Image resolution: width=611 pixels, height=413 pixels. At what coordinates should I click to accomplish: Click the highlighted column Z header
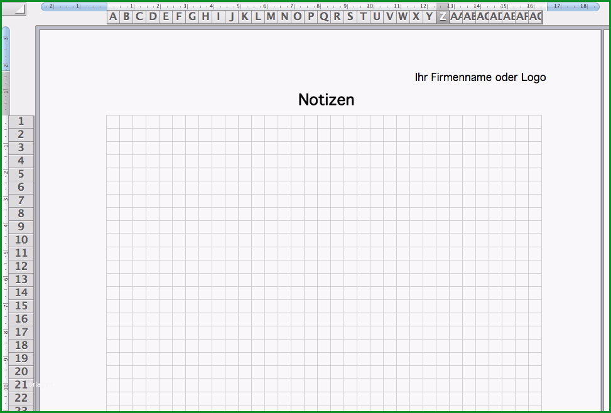coord(443,17)
